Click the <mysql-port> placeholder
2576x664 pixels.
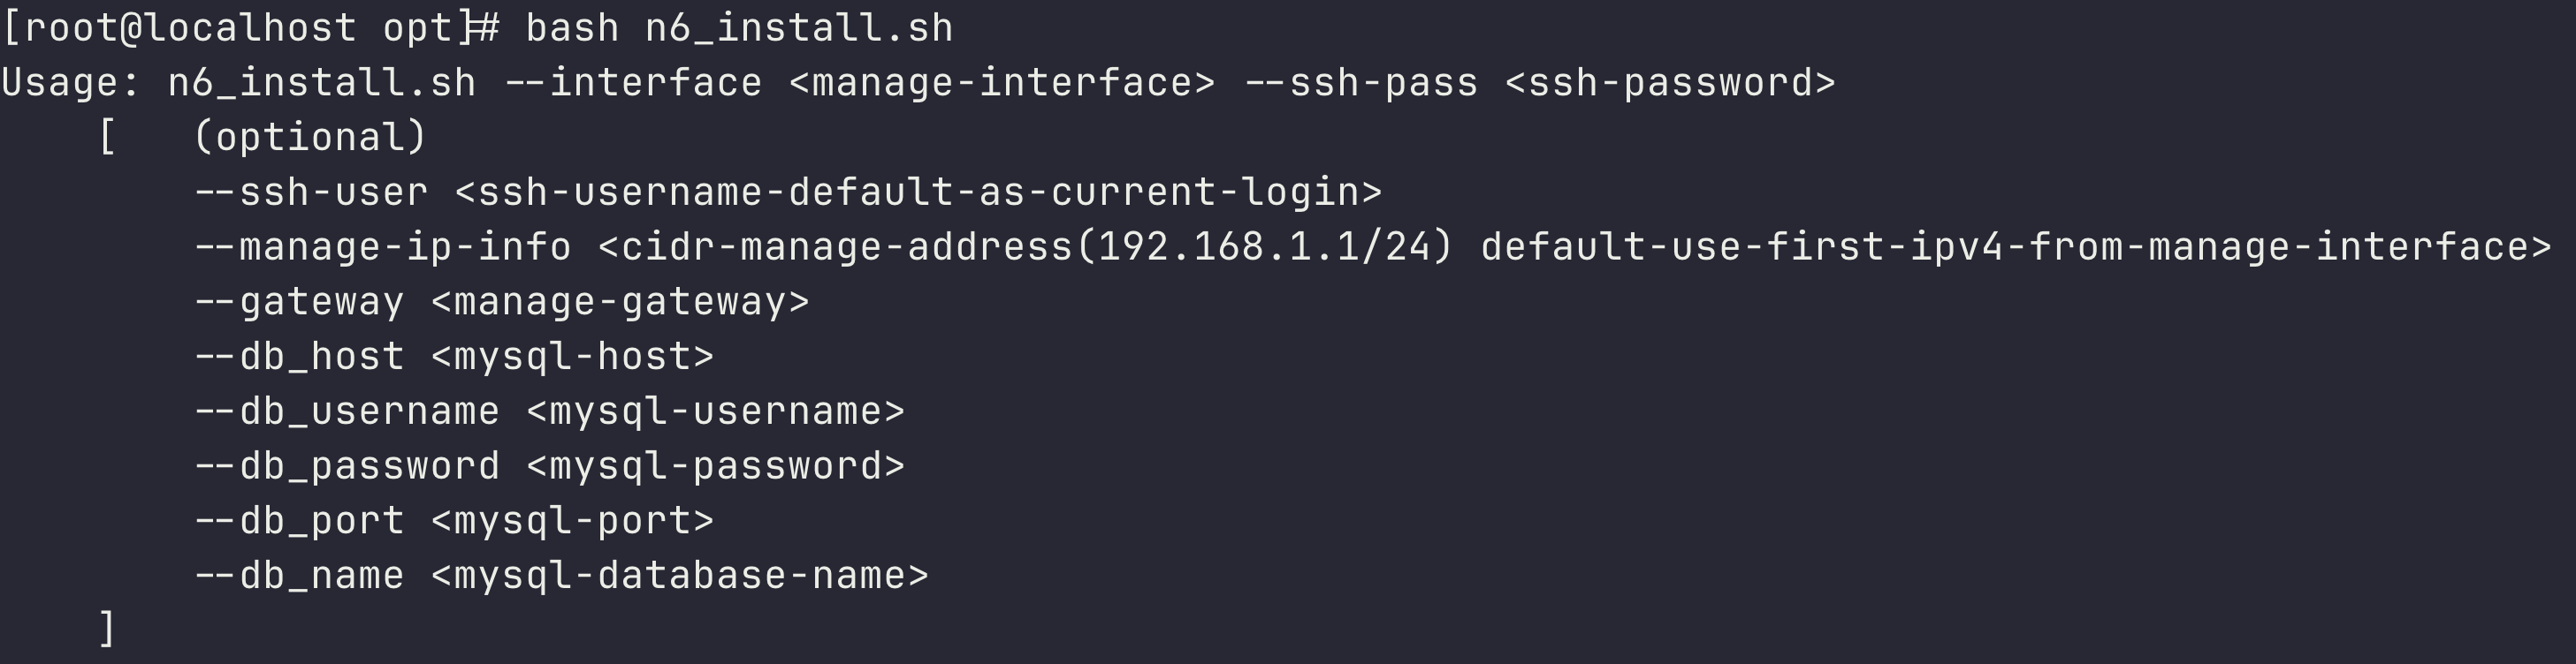[572, 521]
